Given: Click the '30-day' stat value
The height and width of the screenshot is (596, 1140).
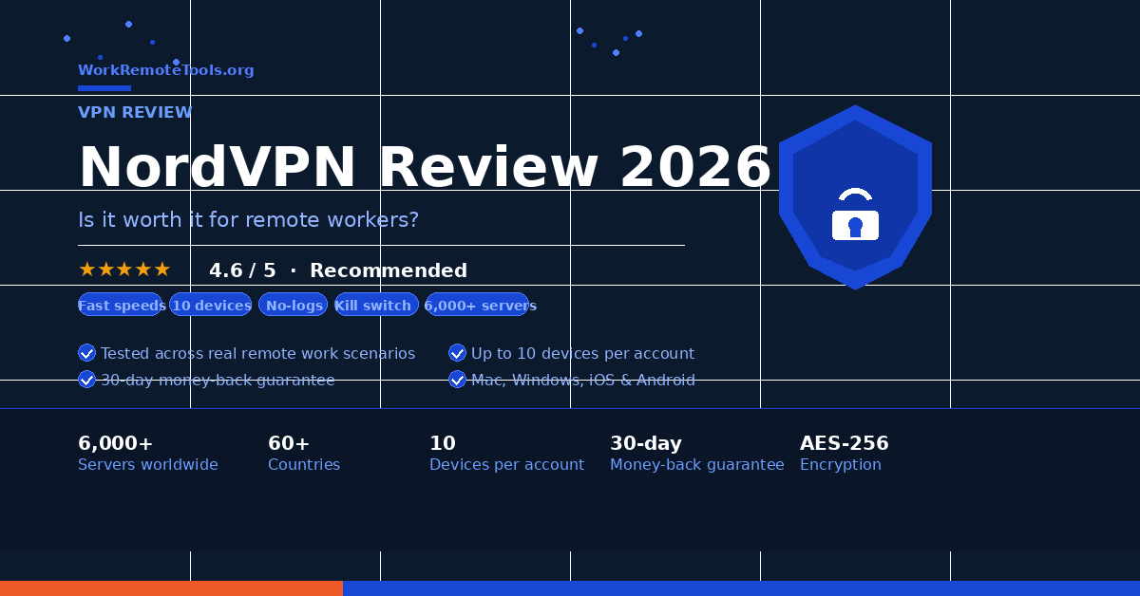Looking at the screenshot, I should pyautogui.click(x=646, y=443).
